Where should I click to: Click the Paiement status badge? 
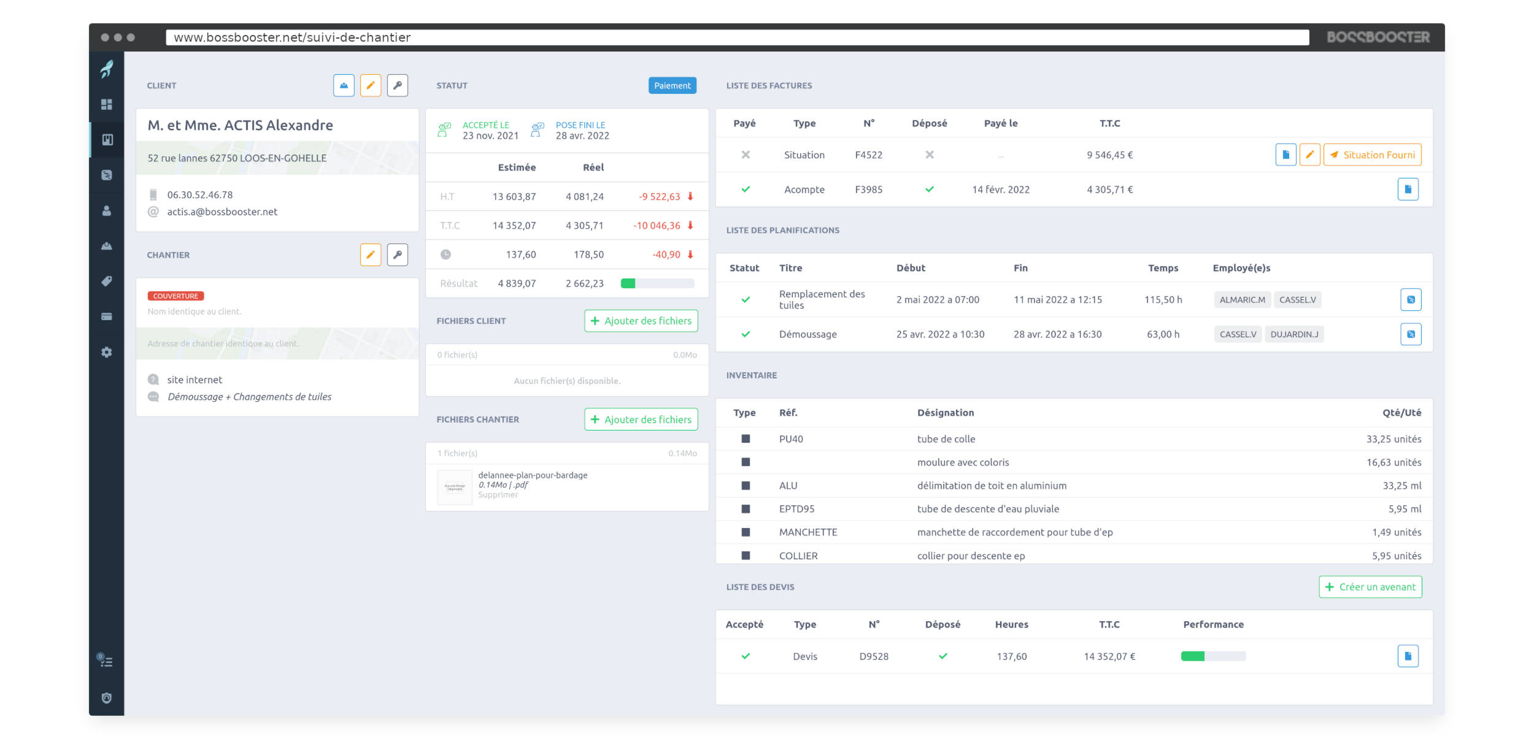tap(672, 85)
